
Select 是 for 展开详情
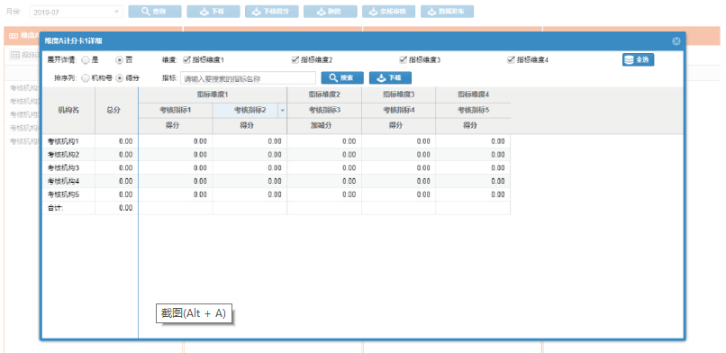pyautogui.click(x=86, y=60)
